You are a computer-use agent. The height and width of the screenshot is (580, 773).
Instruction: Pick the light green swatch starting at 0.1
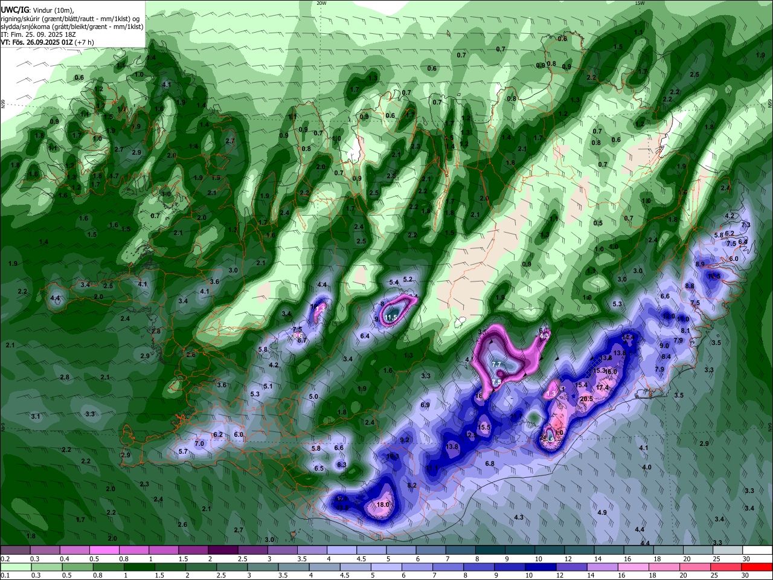click(x=15, y=567)
